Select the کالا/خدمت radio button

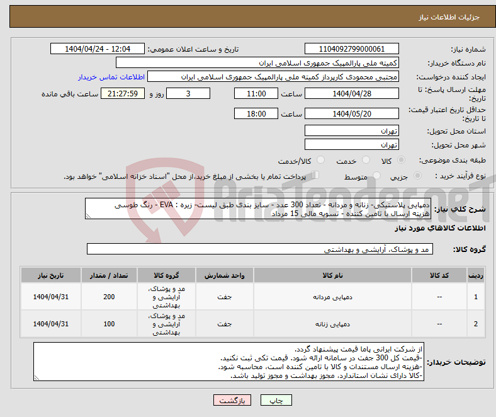click(x=321, y=160)
